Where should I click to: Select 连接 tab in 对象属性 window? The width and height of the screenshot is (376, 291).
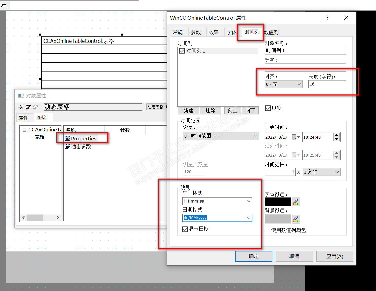[x=41, y=117]
